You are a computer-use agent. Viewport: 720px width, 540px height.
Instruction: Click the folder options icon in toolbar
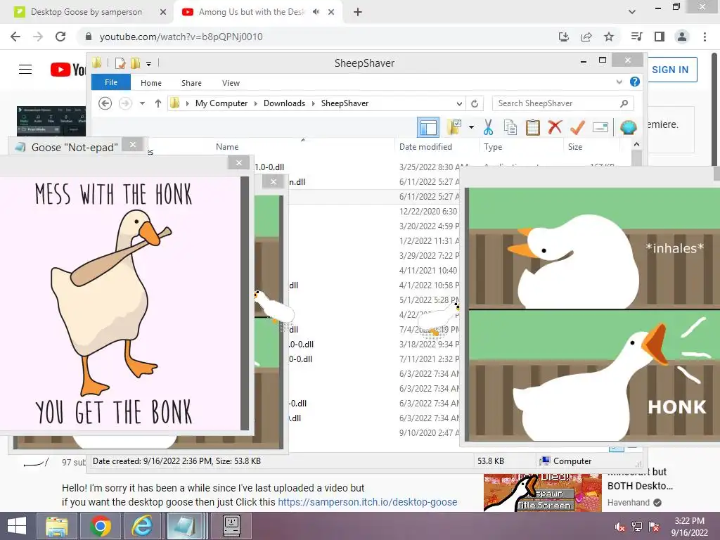[x=454, y=127]
